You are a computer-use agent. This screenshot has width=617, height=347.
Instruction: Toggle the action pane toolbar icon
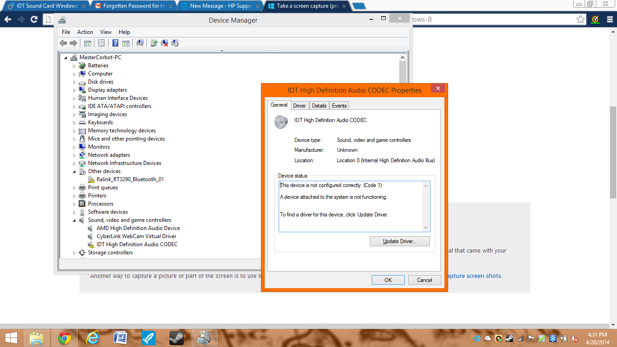[126, 43]
